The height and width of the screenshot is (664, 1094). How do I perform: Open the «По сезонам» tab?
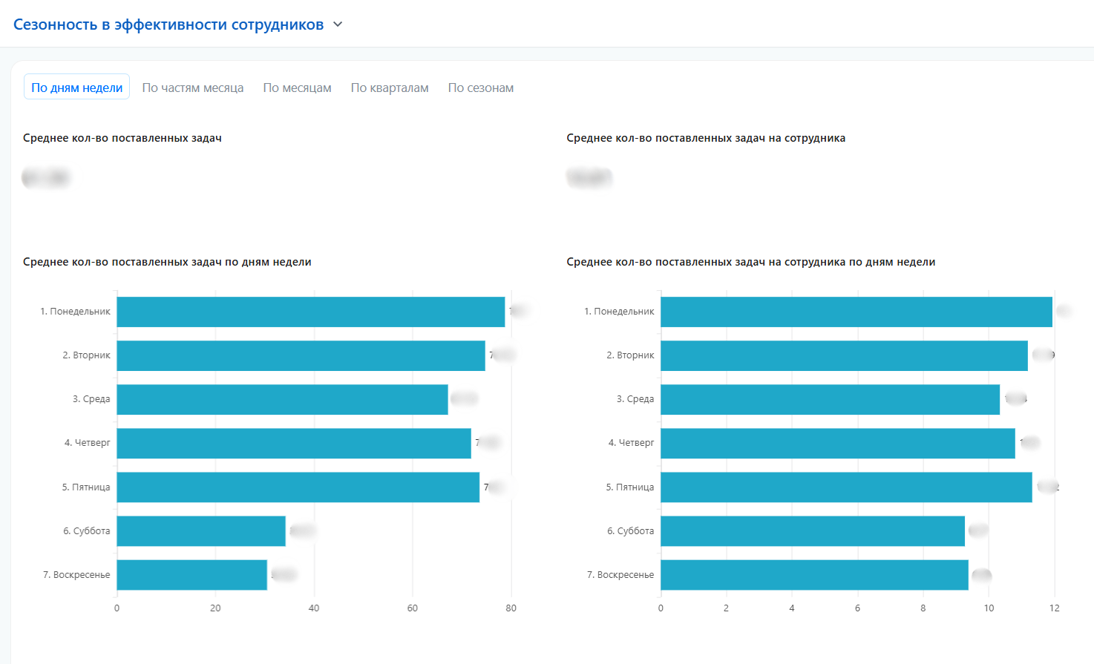click(x=480, y=88)
